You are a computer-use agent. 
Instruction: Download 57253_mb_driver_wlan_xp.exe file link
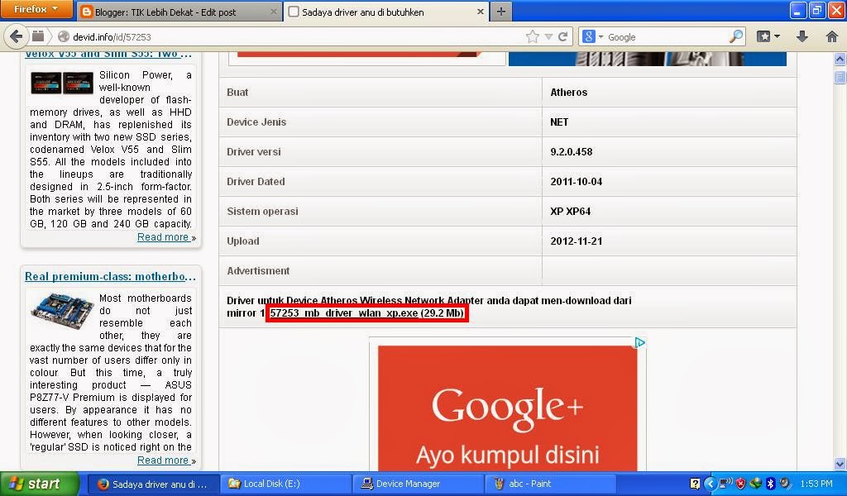(x=343, y=313)
